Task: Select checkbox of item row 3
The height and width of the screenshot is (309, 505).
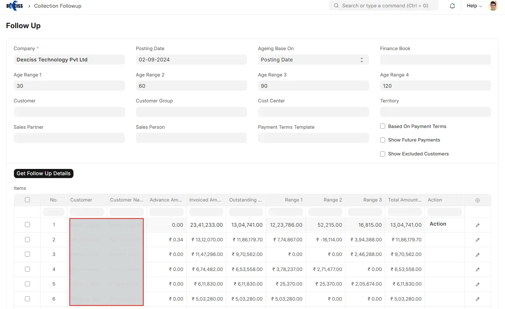Action: point(27,254)
